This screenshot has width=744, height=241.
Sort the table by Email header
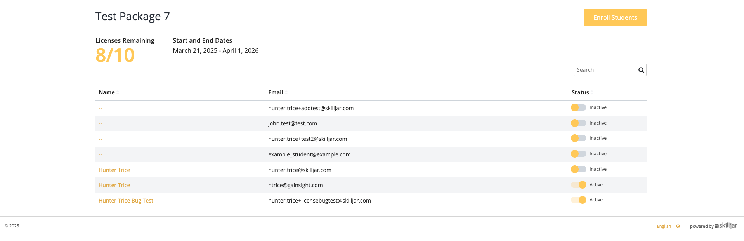[x=276, y=92]
